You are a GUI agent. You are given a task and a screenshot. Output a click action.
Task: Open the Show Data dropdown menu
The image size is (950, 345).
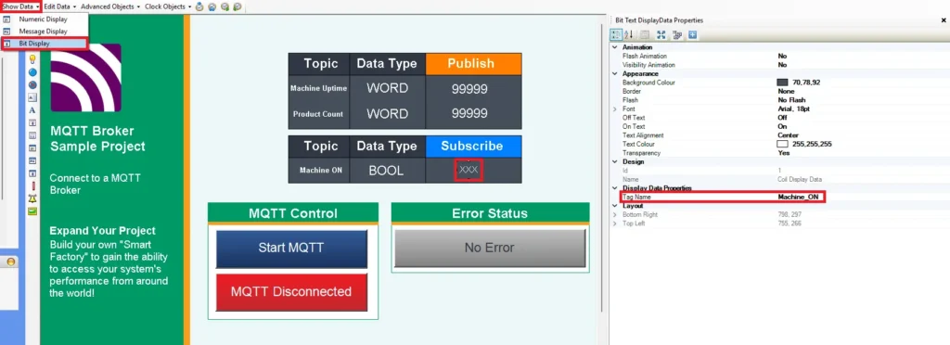pyautogui.click(x=21, y=6)
